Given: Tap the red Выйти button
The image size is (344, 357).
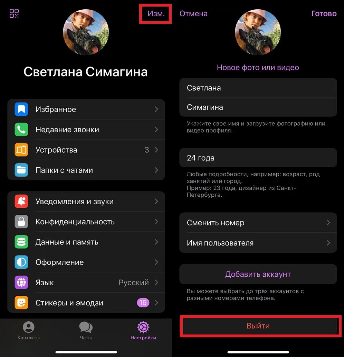Looking at the screenshot, I should click(258, 325).
